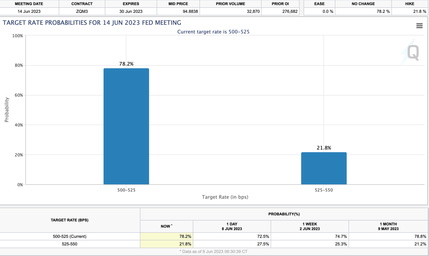Click the MEETING DATE column header

pyautogui.click(x=29, y=4)
